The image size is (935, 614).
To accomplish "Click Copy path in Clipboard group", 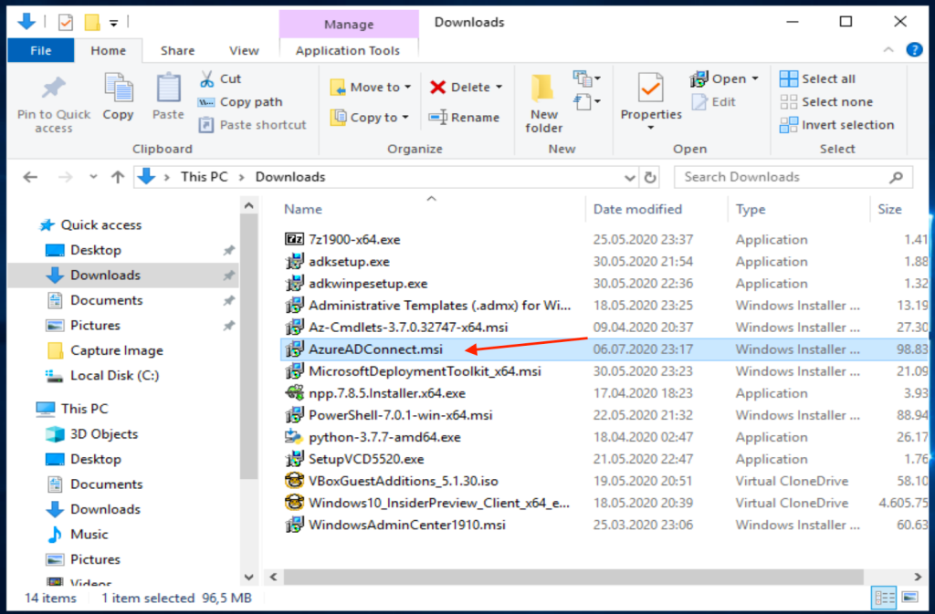I will point(240,102).
